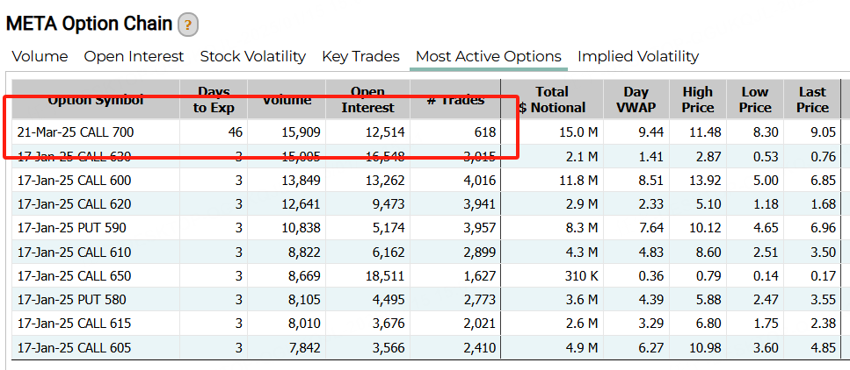Switch to the Volume tab

click(x=40, y=56)
